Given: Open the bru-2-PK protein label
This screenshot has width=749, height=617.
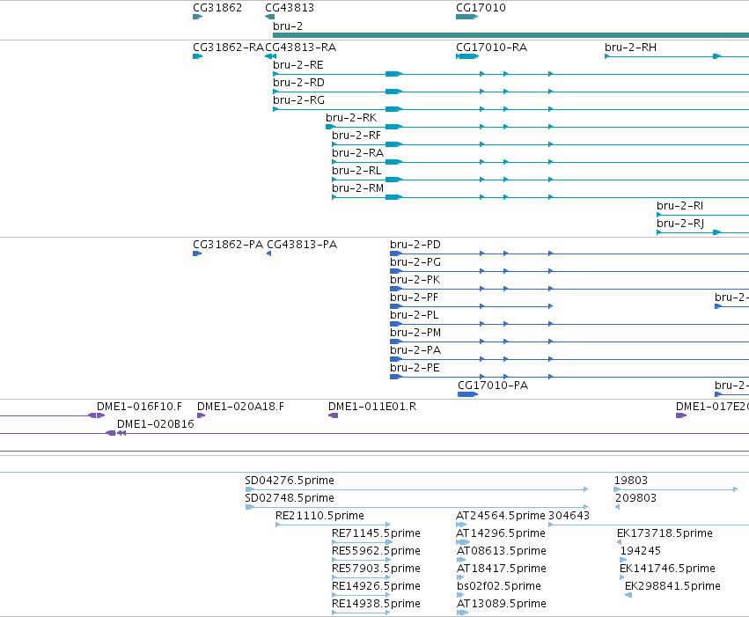Looking at the screenshot, I should (415, 280).
